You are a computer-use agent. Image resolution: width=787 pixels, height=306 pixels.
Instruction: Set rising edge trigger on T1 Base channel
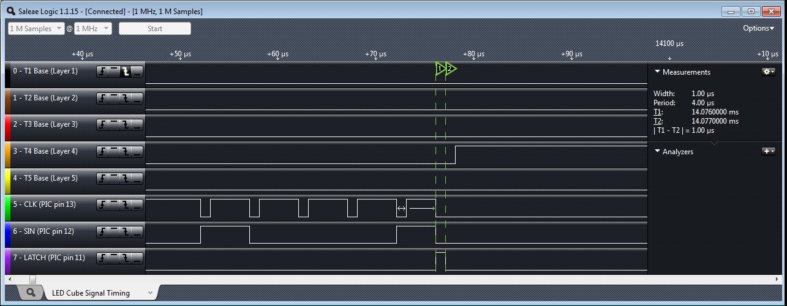(102, 72)
